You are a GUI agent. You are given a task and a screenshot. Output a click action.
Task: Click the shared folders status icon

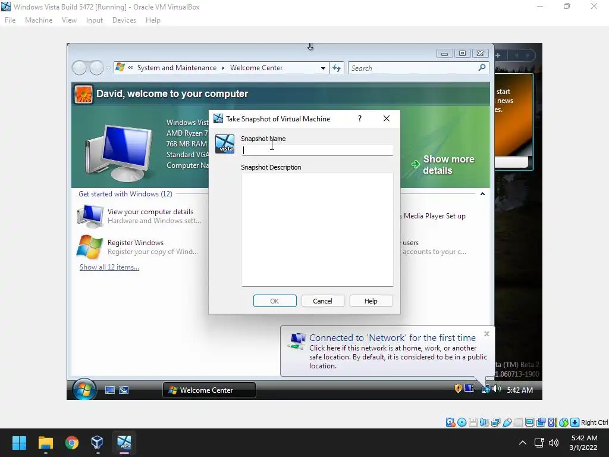(x=518, y=422)
